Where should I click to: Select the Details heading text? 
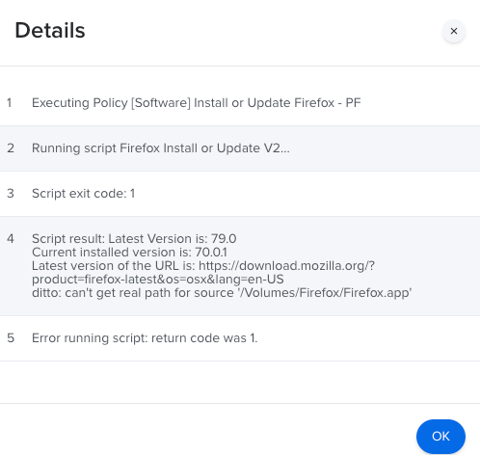click(x=50, y=31)
